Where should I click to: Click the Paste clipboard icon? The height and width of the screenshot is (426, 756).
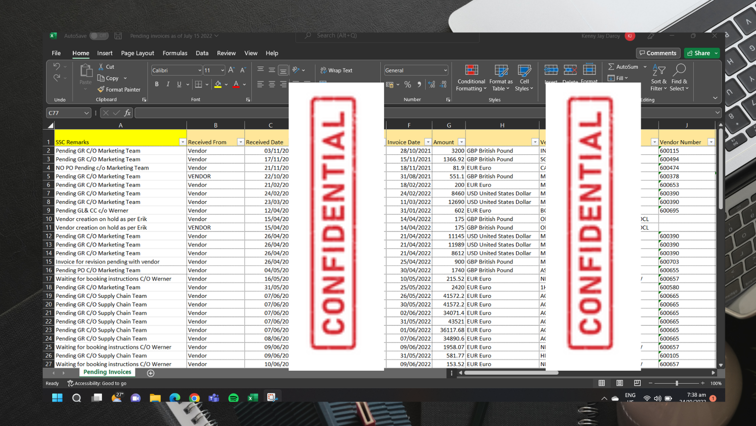[x=85, y=71]
